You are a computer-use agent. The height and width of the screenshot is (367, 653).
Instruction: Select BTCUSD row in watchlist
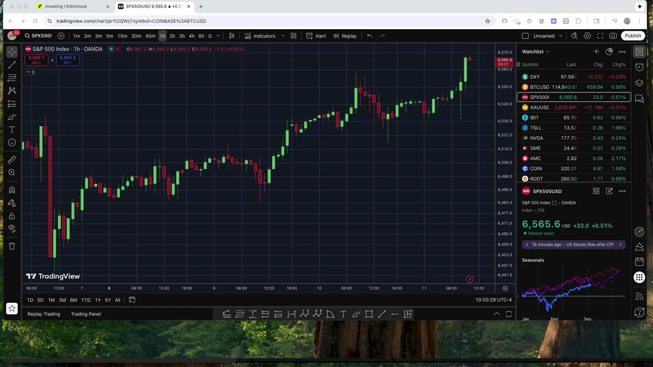click(x=574, y=87)
